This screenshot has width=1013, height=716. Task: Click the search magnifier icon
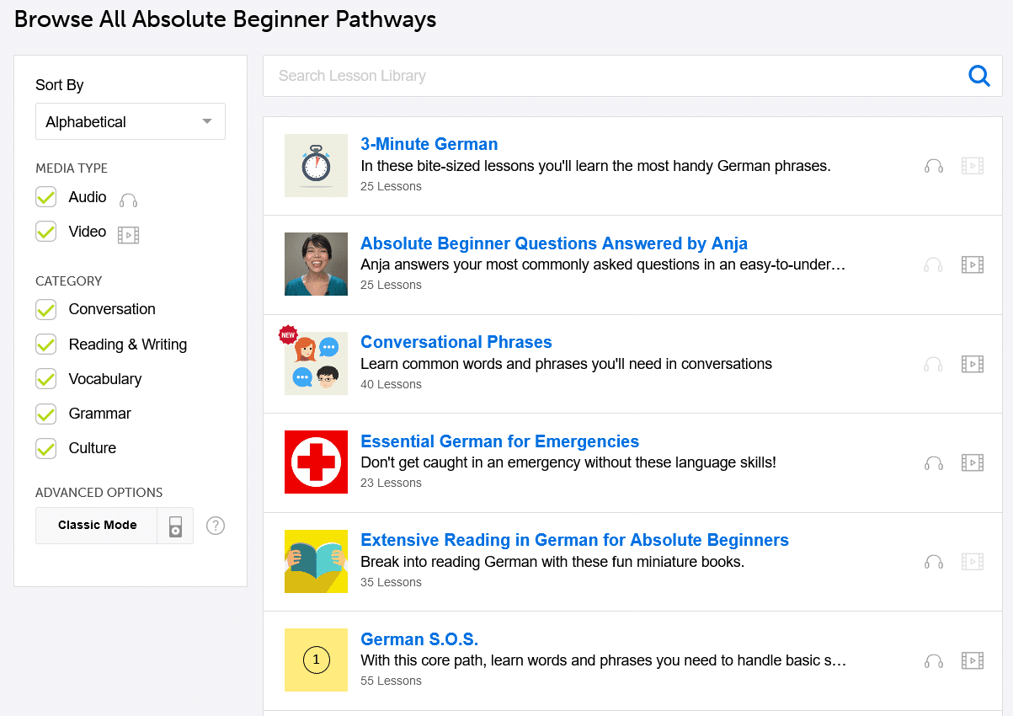[979, 77]
